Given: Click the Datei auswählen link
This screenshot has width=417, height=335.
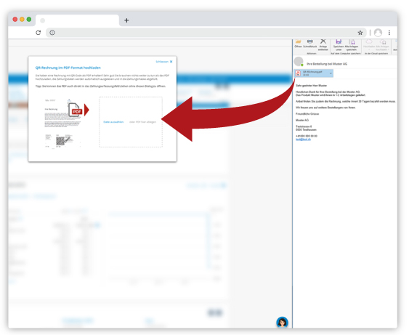Looking at the screenshot, I should pos(113,122).
